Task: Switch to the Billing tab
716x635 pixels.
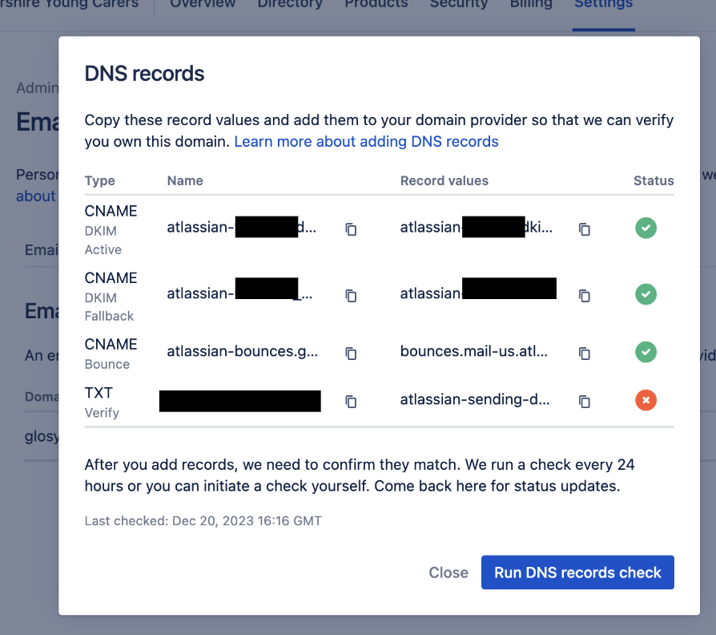Action: click(531, 5)
